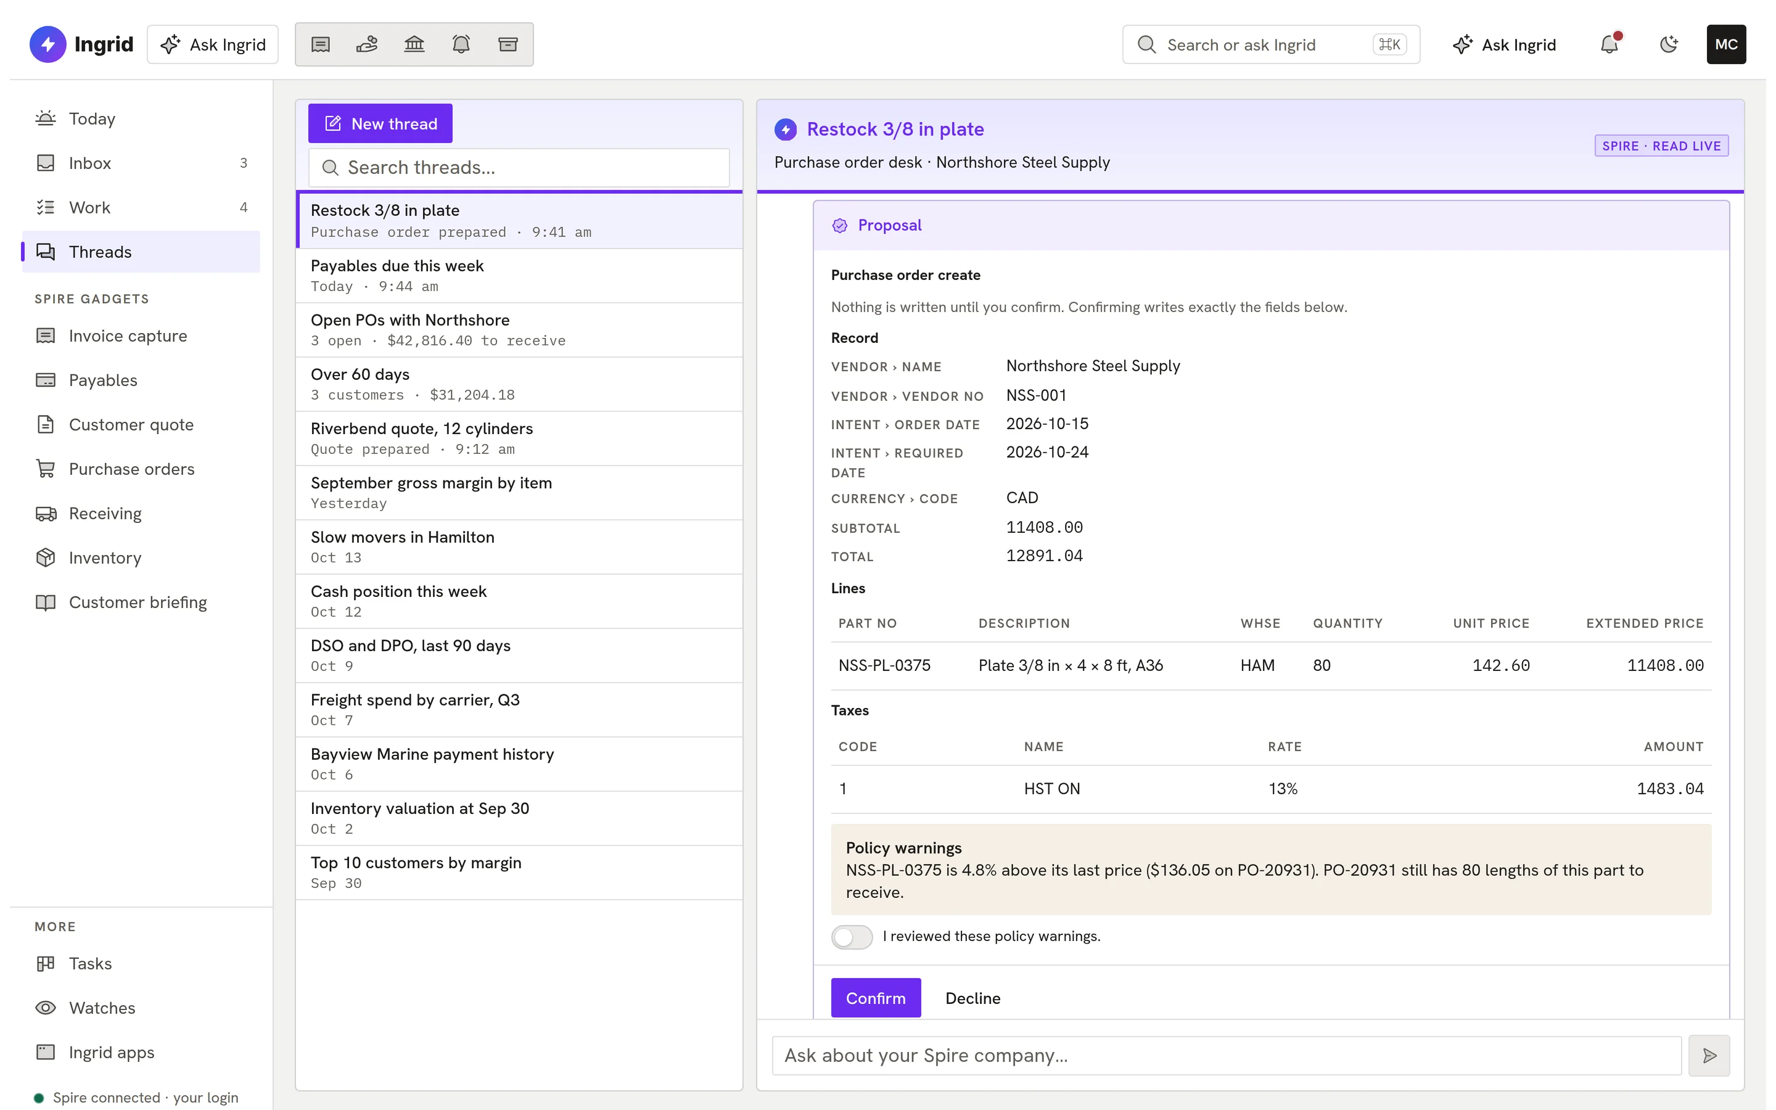1776x1110 pixels.
Task: Select Threads in sidebar
Action: [x=141, y=252]
